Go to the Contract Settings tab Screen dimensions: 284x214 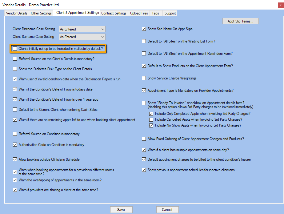click(x=114, y=13)
